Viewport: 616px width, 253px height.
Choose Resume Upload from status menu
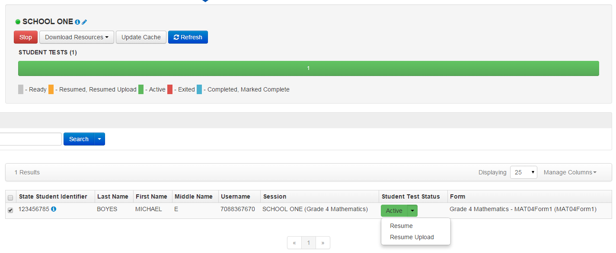pos(412,237)
